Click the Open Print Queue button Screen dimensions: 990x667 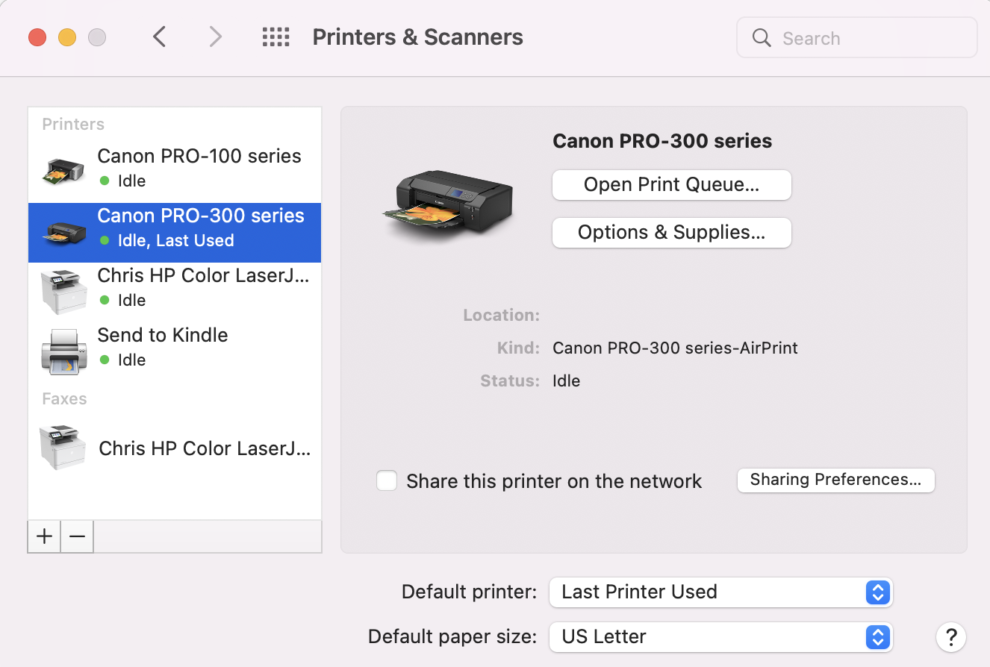(x=671, y=185)
